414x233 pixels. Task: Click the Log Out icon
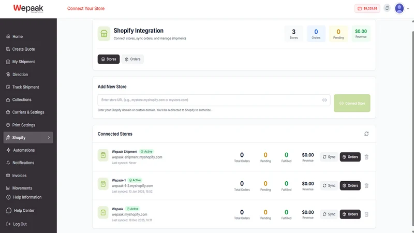(x=8, y=224)
